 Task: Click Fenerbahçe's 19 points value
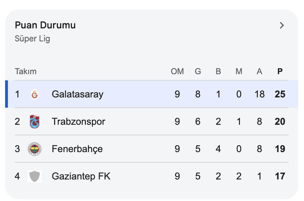tap(280, 149)
